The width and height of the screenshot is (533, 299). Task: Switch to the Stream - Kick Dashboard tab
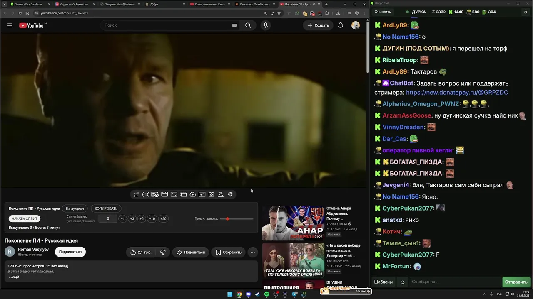30,4
